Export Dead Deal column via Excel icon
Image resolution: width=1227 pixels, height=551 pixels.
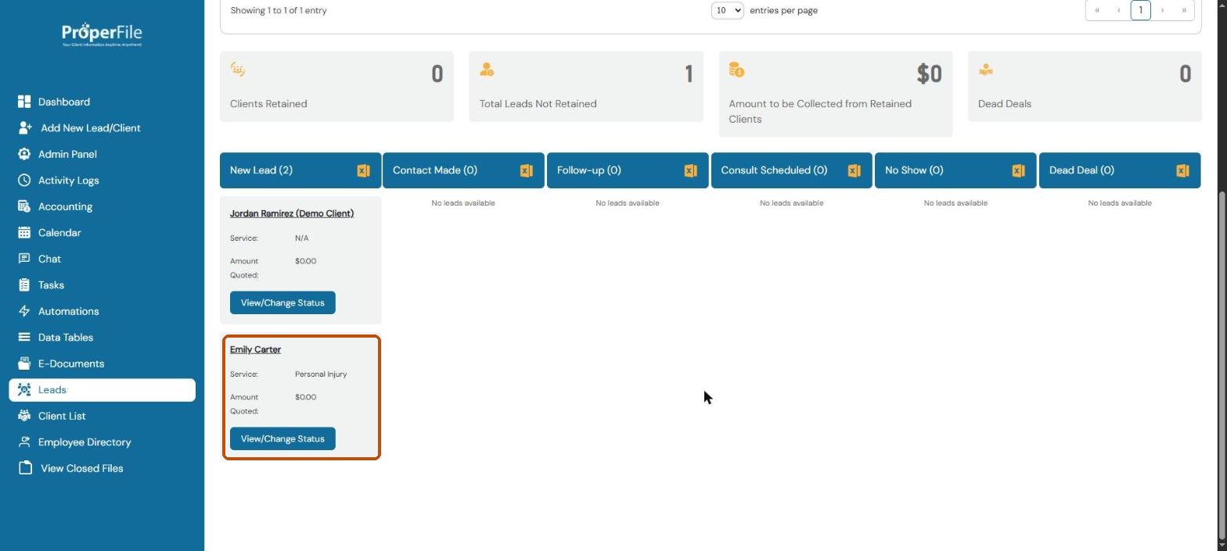[x=1182, y=170]
